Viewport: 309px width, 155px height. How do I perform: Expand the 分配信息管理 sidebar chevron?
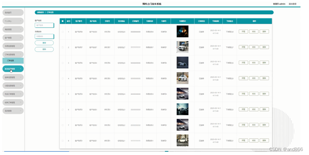point(21,86)
